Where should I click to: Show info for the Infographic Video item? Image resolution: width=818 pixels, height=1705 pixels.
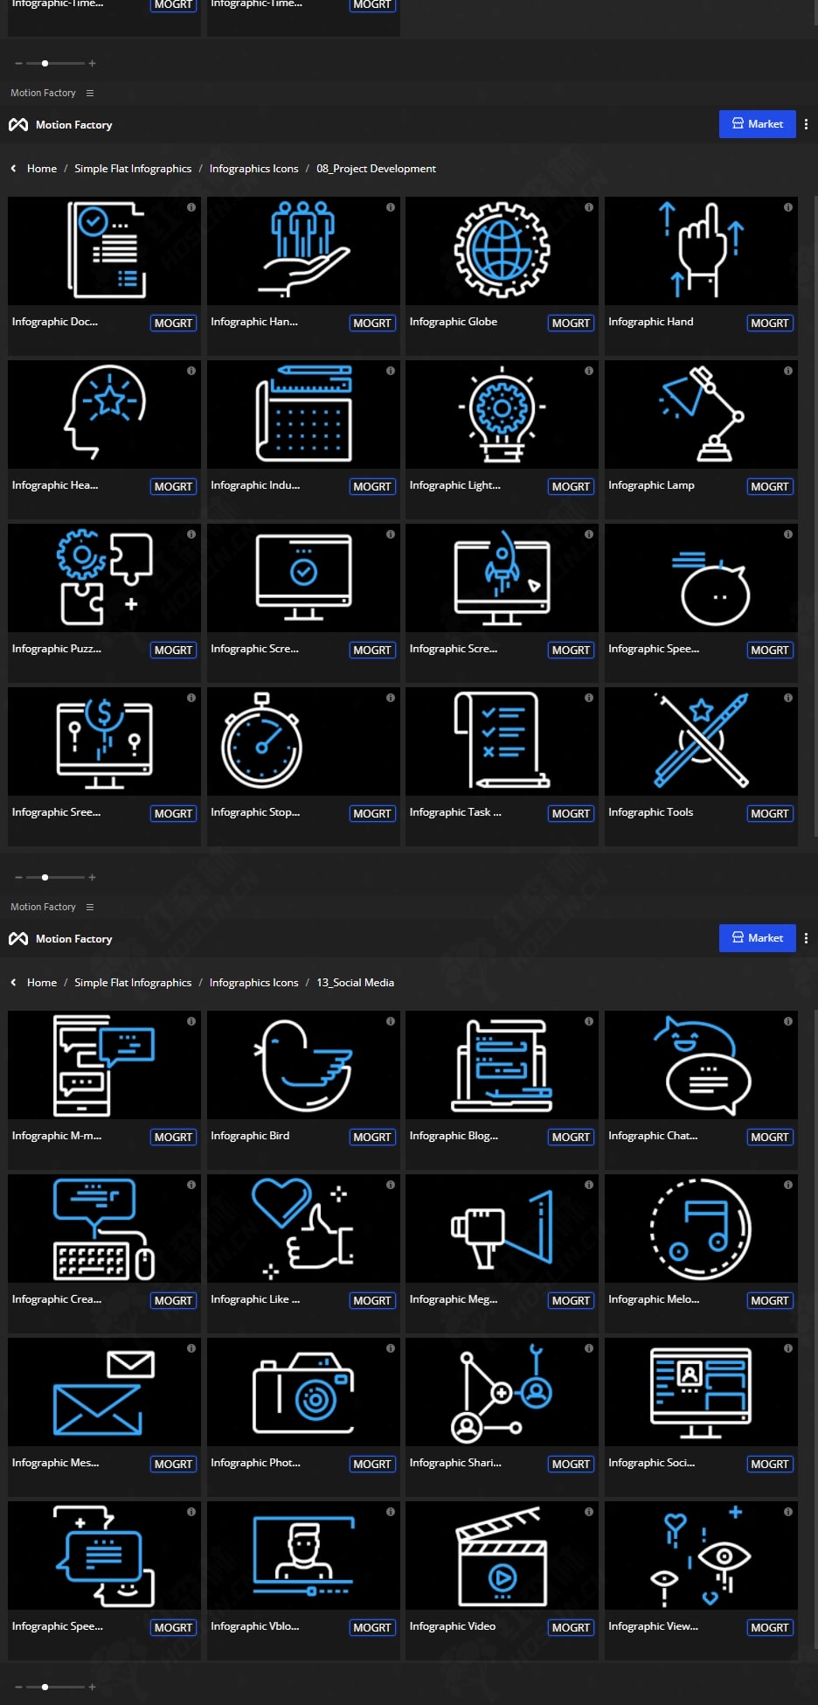589,1512
